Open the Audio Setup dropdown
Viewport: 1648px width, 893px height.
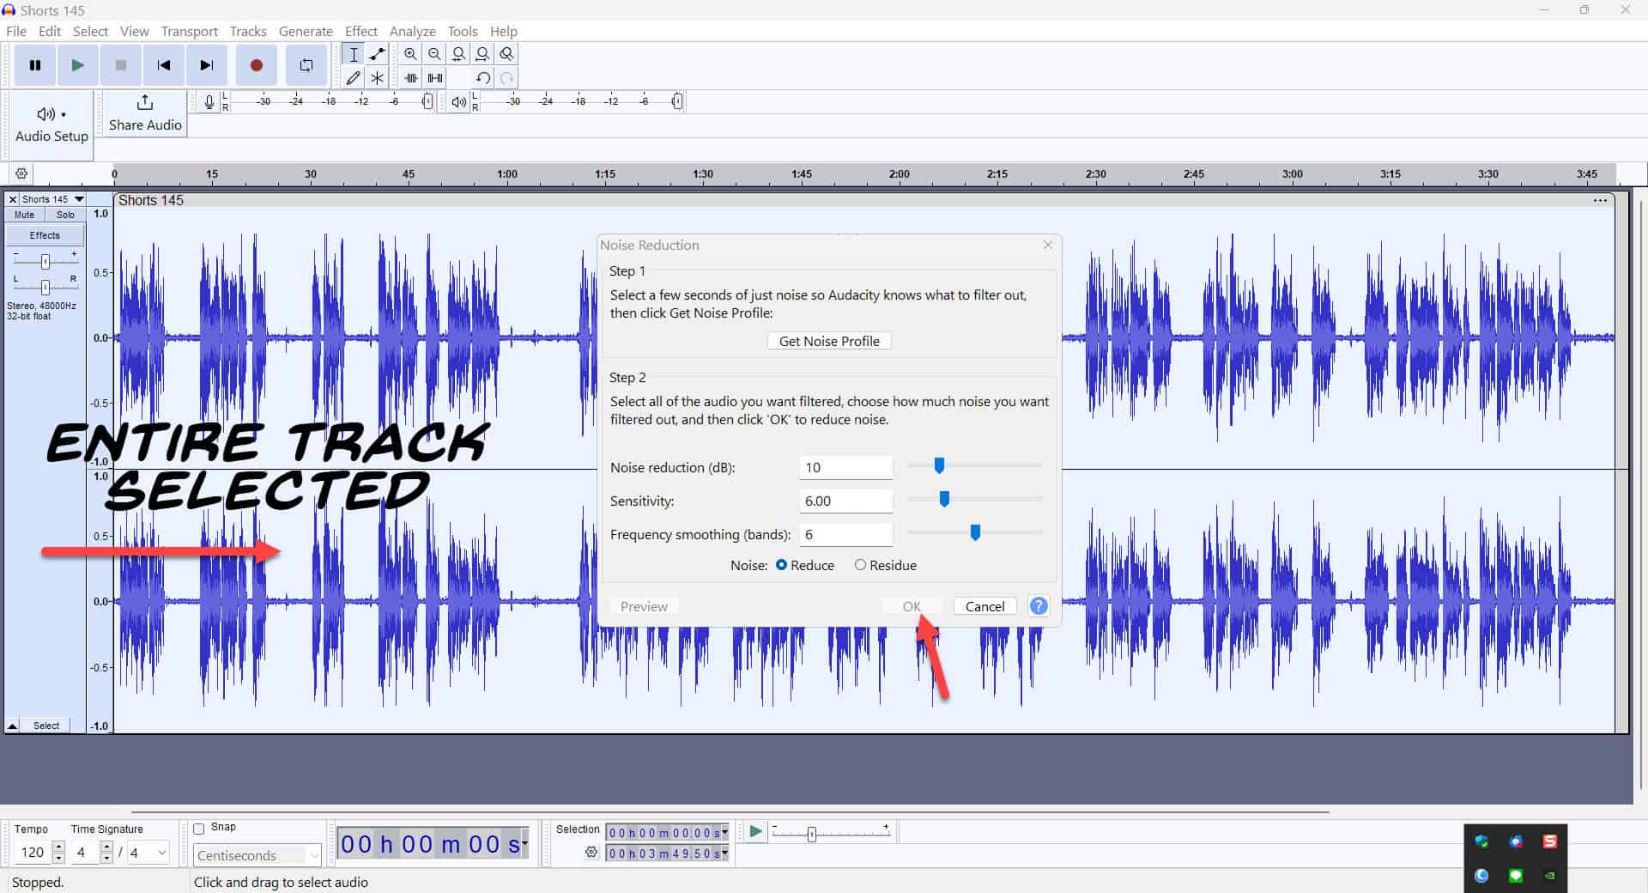coord(51,125)
